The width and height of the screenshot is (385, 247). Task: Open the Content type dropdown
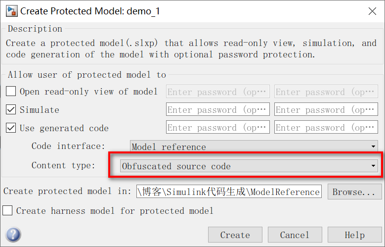tap(249, 166)
